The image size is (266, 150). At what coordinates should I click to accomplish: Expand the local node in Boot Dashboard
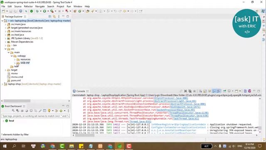[x=3, y=121]
